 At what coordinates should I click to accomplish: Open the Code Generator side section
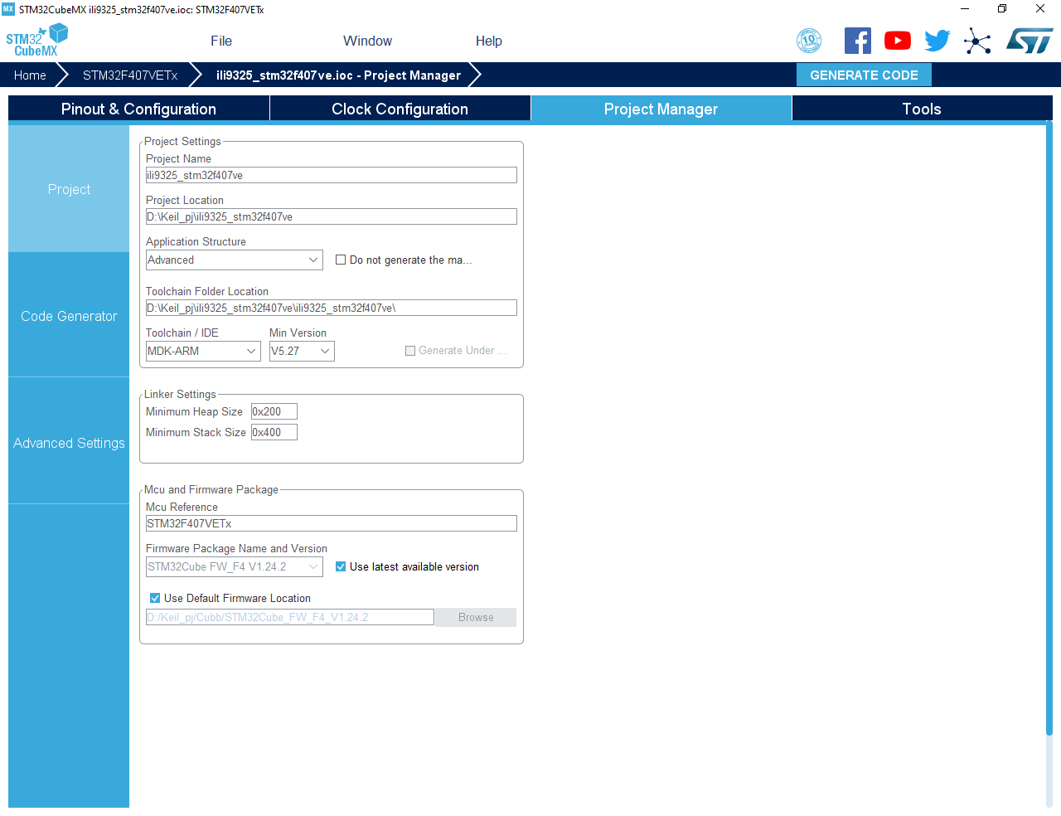tap(69, 316)
